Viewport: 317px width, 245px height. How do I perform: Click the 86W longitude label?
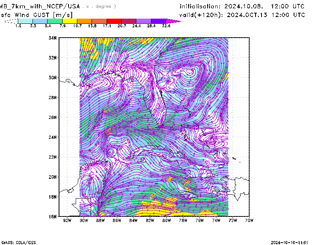[117, 220]
